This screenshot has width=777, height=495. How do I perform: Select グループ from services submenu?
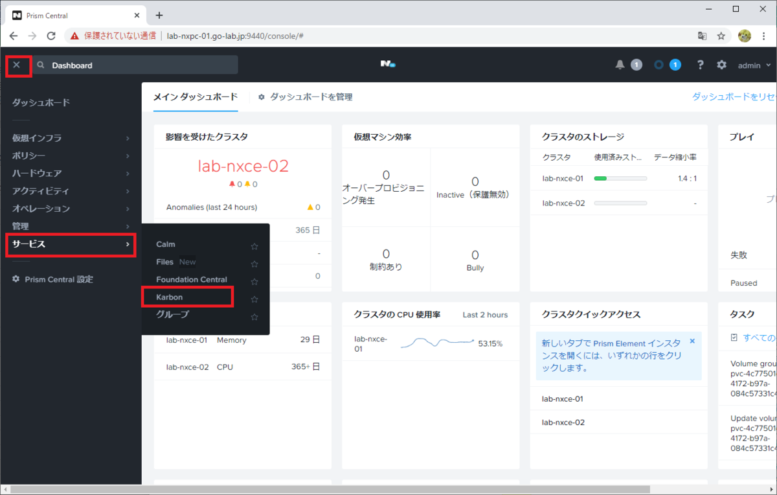pos(173,314)
